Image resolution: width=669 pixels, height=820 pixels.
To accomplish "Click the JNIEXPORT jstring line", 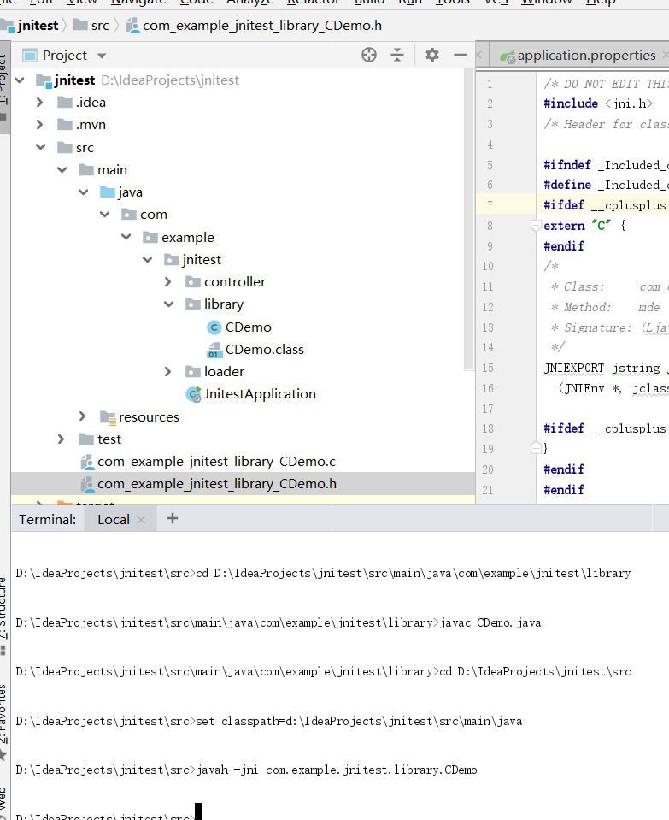I will pyautogui.click(x=607, y=369).
